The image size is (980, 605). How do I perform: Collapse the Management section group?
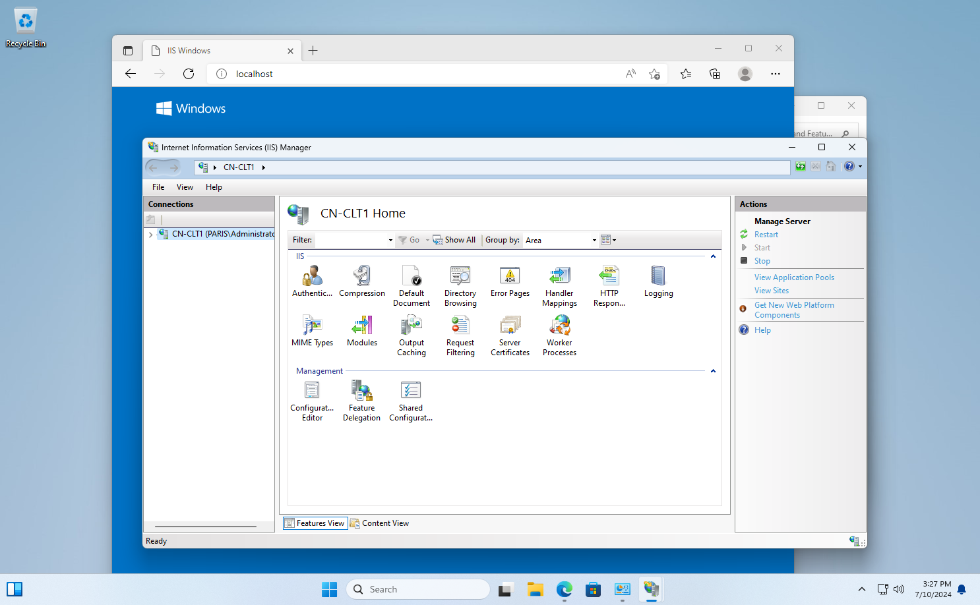(x=713, y=371)
